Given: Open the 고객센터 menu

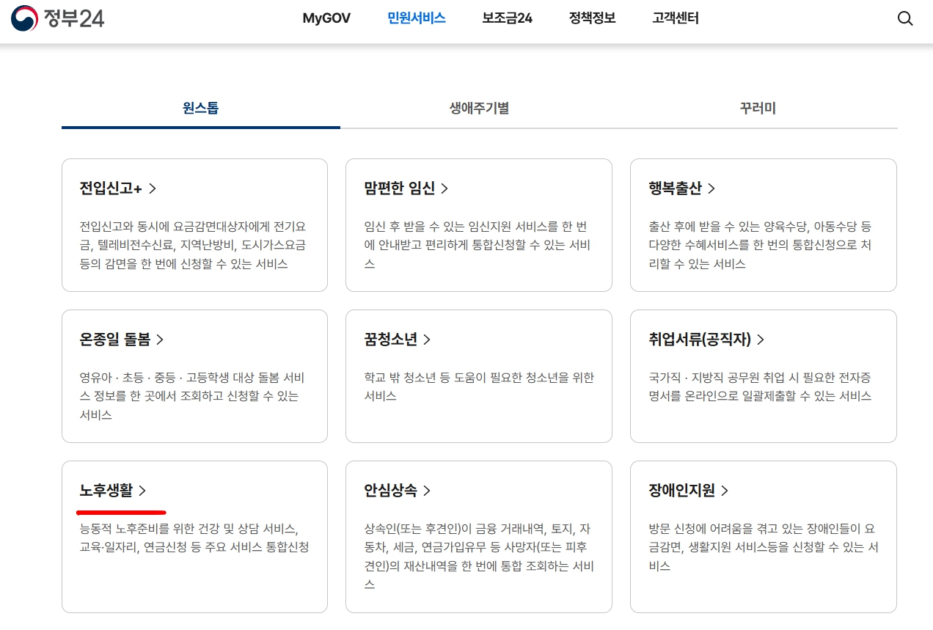Looking at the screenshot, I should pyautogui.click(x=674, y=18).
